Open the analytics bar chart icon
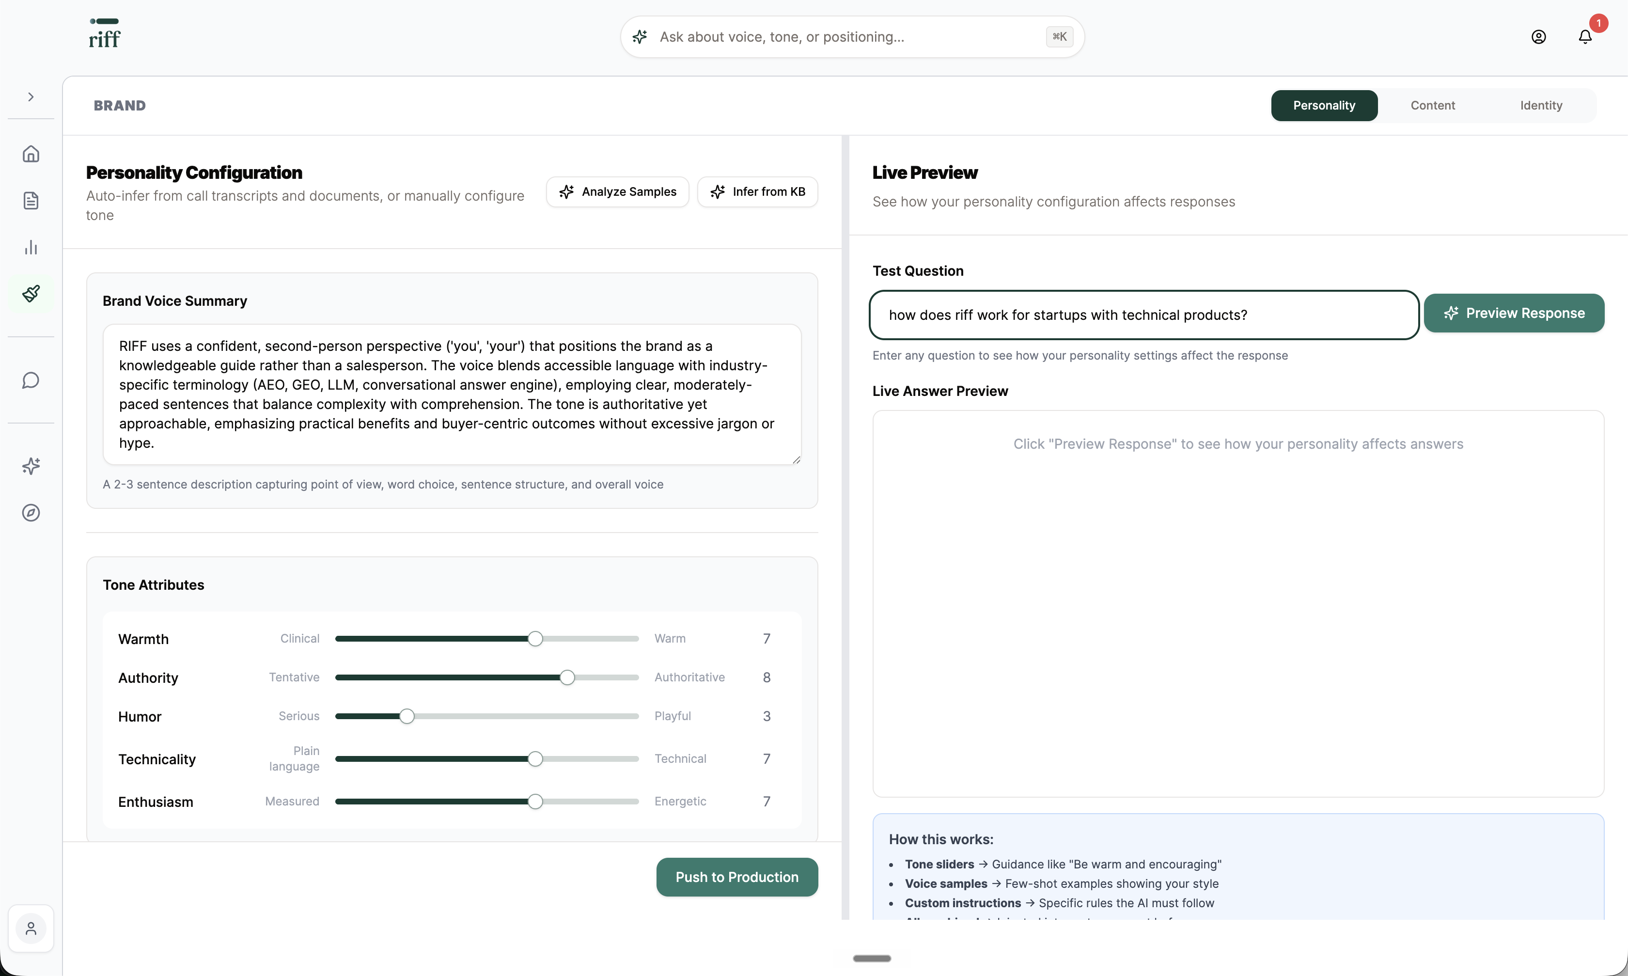 click(x=31, y=247)
